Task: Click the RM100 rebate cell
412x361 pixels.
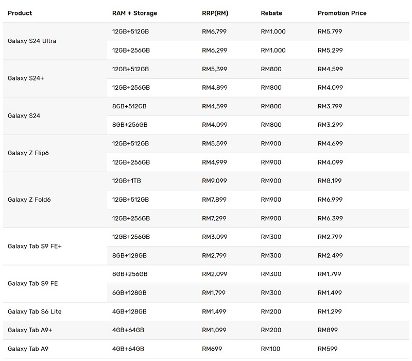Action: point(270,349)
